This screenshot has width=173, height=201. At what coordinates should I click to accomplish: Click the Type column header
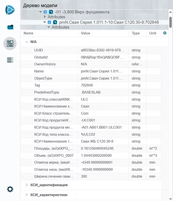(x=136, y=33)
